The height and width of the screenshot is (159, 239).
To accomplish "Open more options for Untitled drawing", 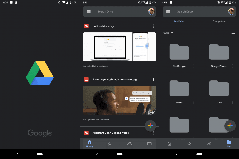I will point(154,26).
